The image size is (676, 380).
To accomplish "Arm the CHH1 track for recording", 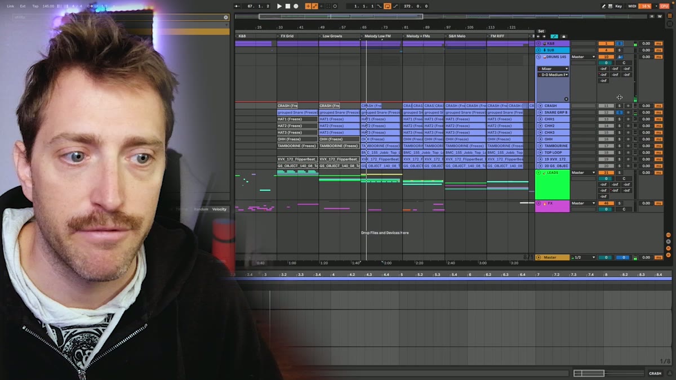I will click(628, 119).
